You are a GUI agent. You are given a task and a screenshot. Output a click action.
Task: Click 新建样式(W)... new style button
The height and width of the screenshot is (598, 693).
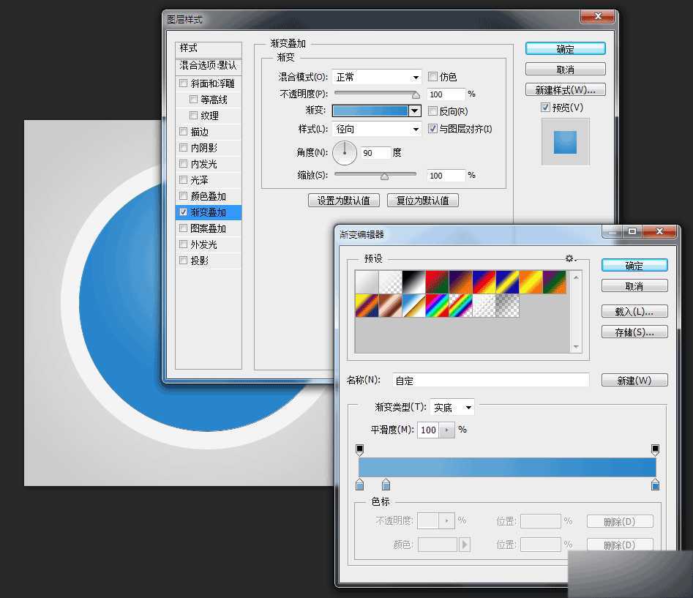(565, 90)
